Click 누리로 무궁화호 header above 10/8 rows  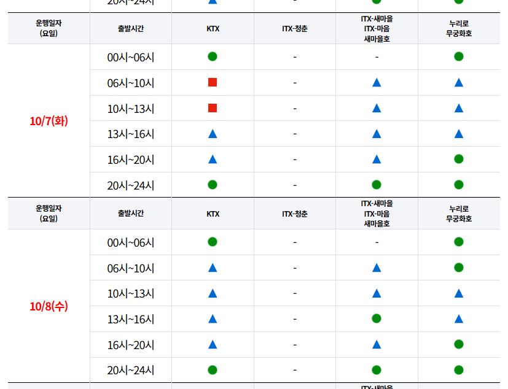459,214
